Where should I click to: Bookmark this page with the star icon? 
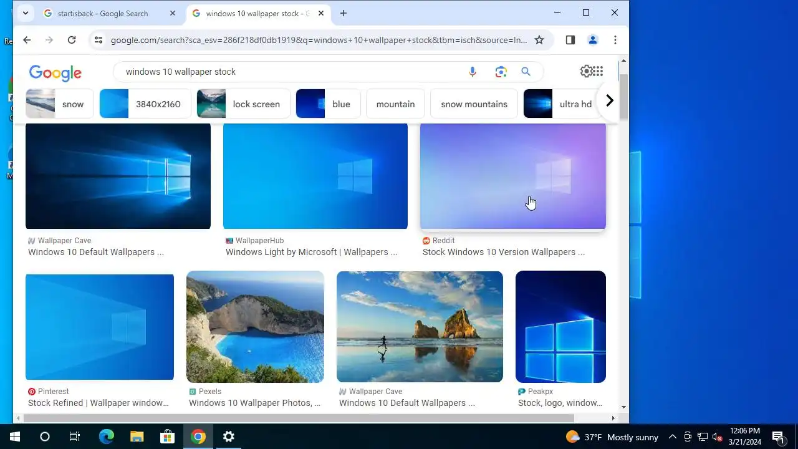[x=539, y=40]
